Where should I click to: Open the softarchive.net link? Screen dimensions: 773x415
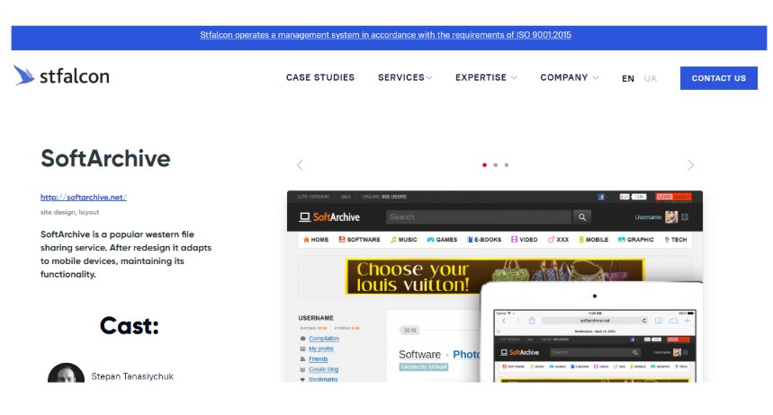pyautogui.click(x=84, y=198)
